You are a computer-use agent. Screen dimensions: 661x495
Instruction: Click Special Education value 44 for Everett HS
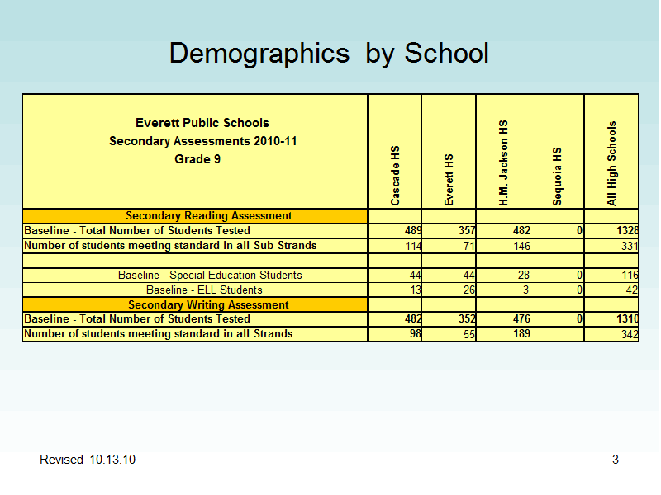[469, 276]
